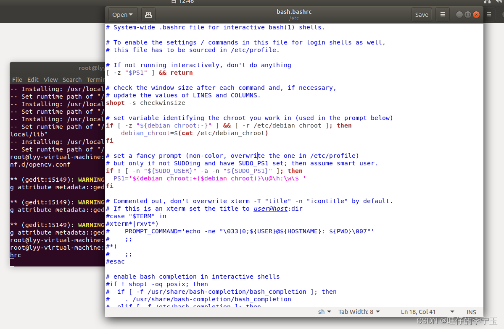Click first line '# System-wide .bashrc file' comment
The image size is (504, 329).
(215, 28)
